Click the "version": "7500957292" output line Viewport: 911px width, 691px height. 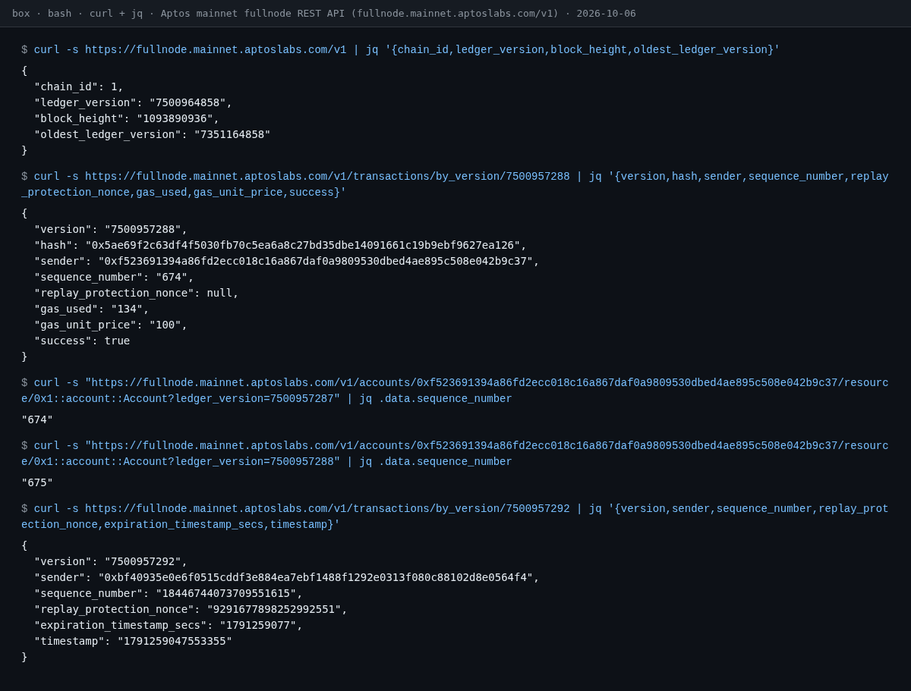111,561
